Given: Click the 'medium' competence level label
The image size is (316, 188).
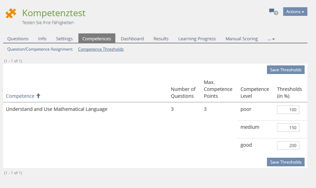Looking at the screenshot, I should pyautogui.click(x=250, y=127).
